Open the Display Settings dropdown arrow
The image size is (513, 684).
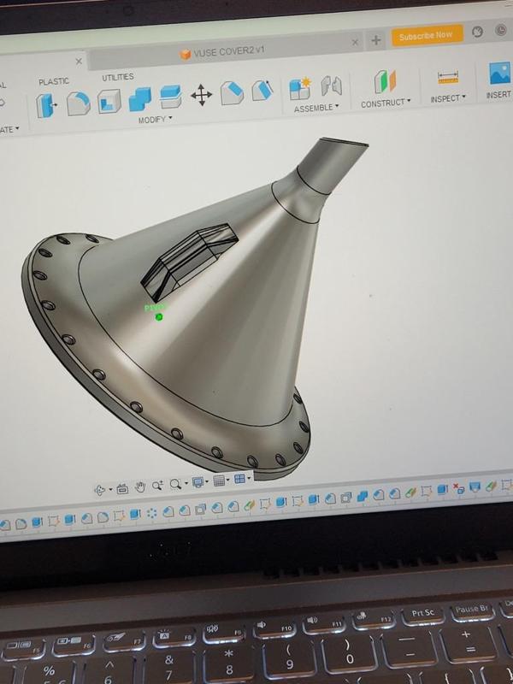click(207, 481)
